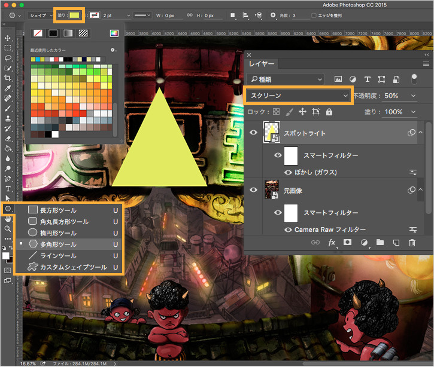The width and height of the screenshot is (434, 367).
Task: Select the Paint Bucket tool
Action: pos(8,148)
